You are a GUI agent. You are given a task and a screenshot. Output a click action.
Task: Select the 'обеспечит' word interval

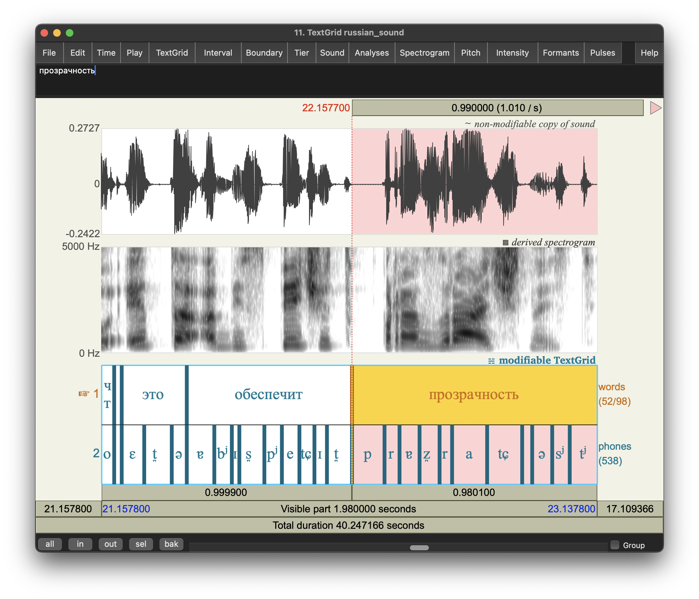[x=269, y=395]
